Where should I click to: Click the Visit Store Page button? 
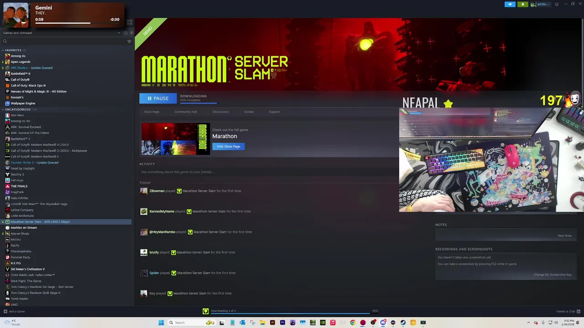[x=228, y=146]
